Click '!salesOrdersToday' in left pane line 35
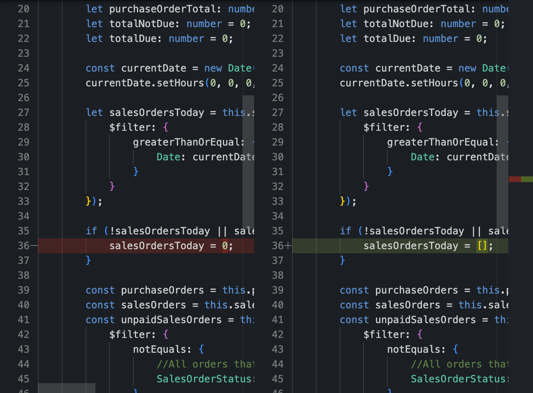Viewport: 533px width, 393px height. click(160, 231)
